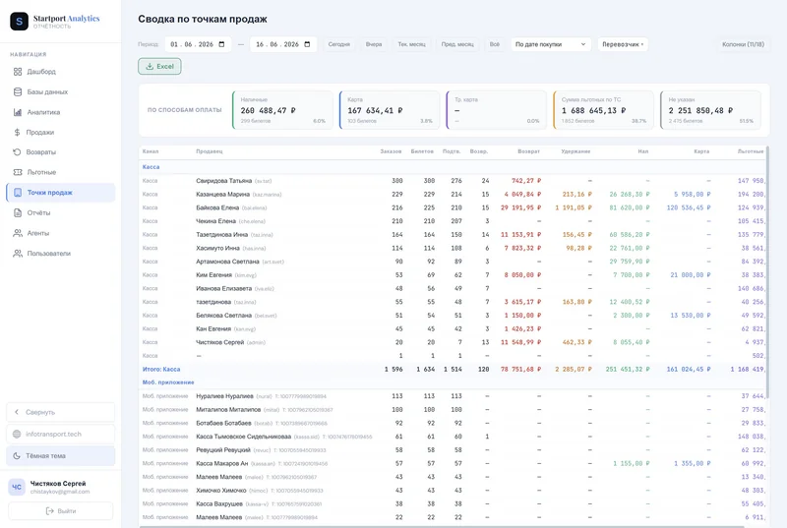
Task: Open the По дате покупки dropdown
Action: point(551,44)
